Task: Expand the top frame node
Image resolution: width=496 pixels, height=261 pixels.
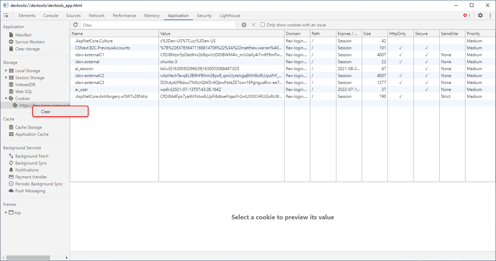Action: (x=6, y=213)
